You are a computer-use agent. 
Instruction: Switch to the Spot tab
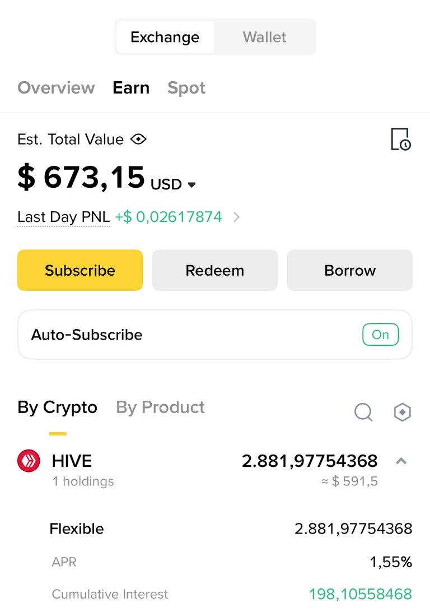click(186, 88)
